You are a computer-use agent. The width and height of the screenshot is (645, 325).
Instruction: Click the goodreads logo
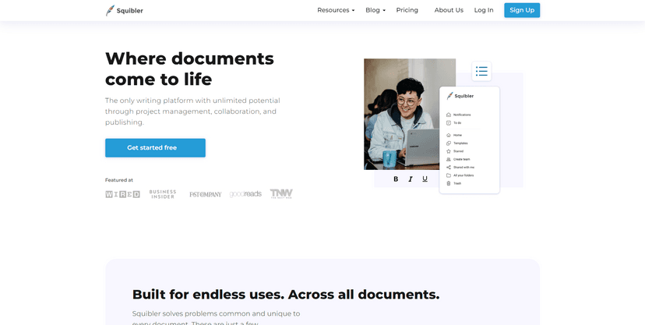[x=245, y=194]
